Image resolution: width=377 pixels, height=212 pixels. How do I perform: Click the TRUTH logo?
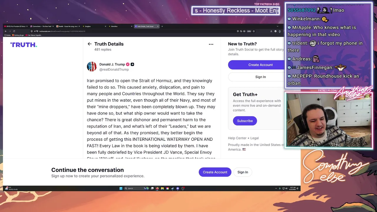24,45
